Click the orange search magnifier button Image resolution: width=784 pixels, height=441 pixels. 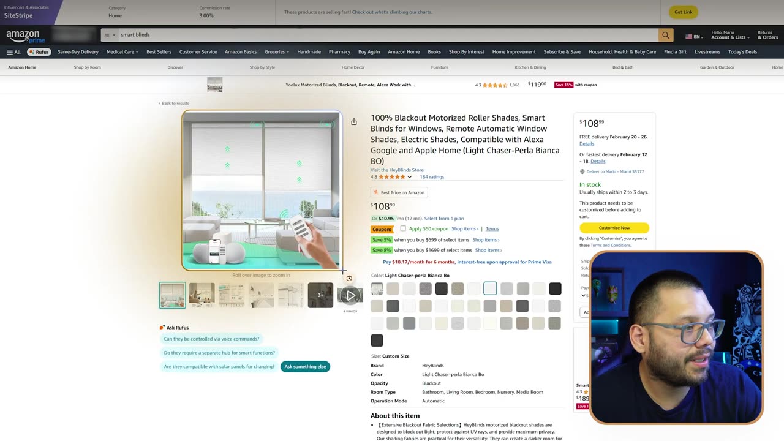point(666,35)
